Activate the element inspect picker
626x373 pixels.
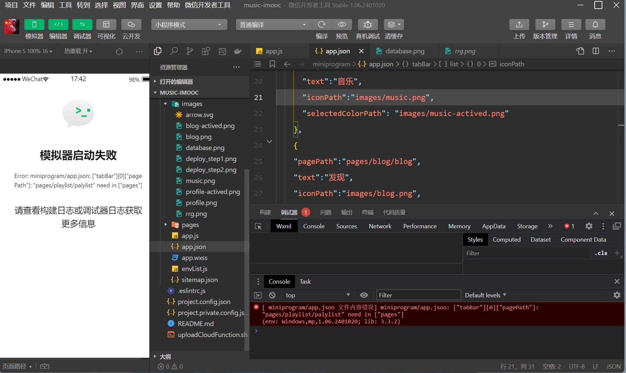(258, 226)
